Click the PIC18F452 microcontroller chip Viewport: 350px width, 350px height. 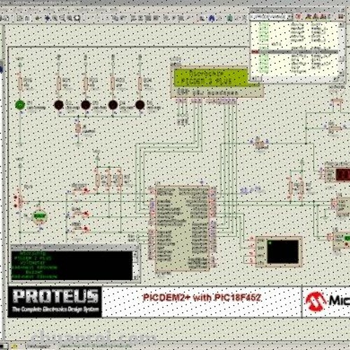tap(183, 228)
